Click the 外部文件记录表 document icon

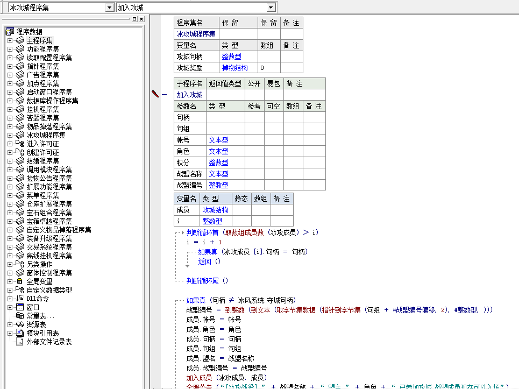[20, 342]
